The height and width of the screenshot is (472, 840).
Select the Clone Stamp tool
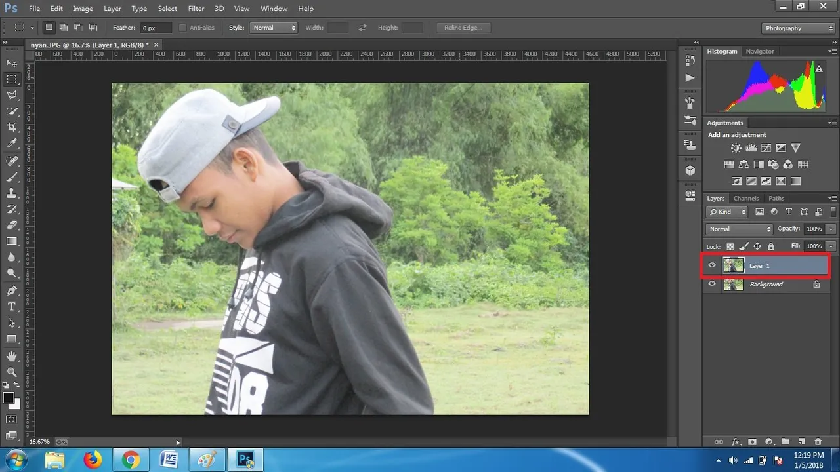point(12,193)
